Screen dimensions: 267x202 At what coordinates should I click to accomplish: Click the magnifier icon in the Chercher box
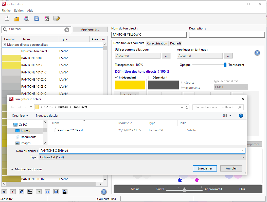(x=5, y=29)
